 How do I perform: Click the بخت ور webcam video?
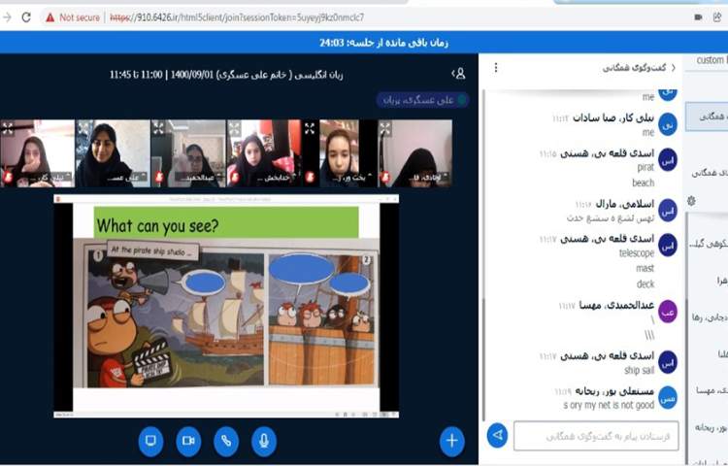[x=340, y=153]
